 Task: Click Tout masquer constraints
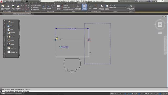click(x=35, y=9)
